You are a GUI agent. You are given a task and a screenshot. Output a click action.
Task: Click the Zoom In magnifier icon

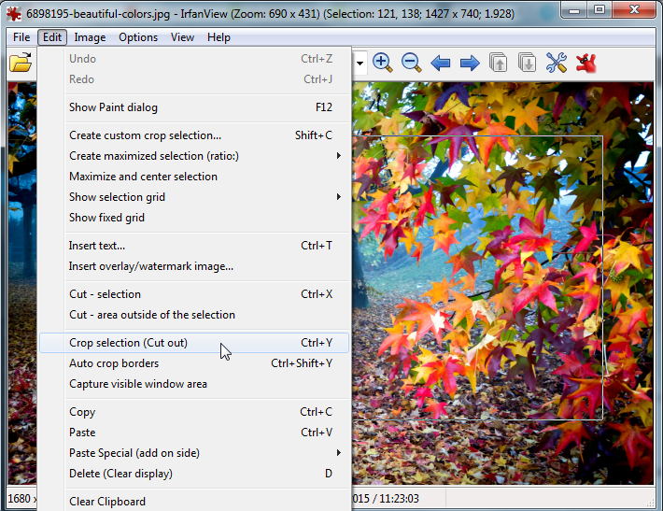[x=382, y=63]
